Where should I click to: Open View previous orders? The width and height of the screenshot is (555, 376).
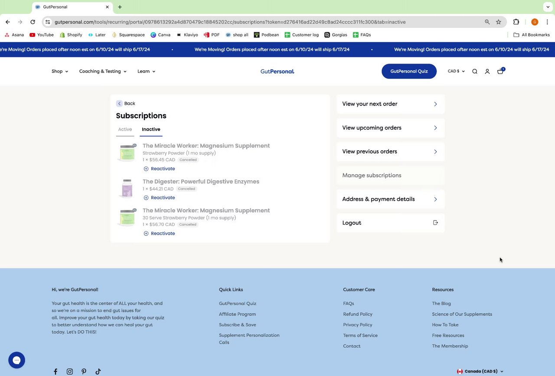tap(390, 152)
